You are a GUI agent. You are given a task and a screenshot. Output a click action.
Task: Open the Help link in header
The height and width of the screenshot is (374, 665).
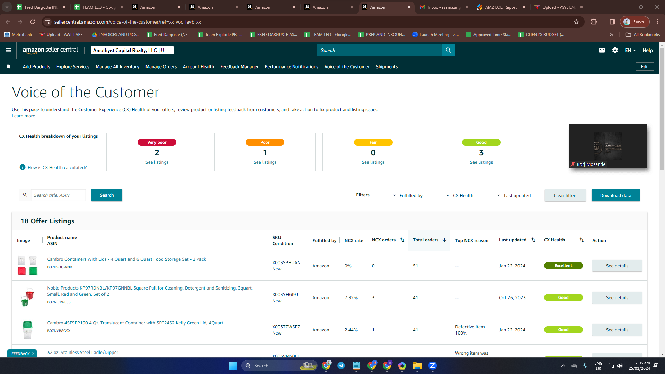click(x=648, y=50)
